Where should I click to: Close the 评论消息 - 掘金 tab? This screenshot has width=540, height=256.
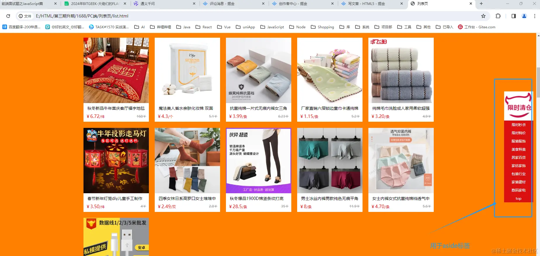263,4
